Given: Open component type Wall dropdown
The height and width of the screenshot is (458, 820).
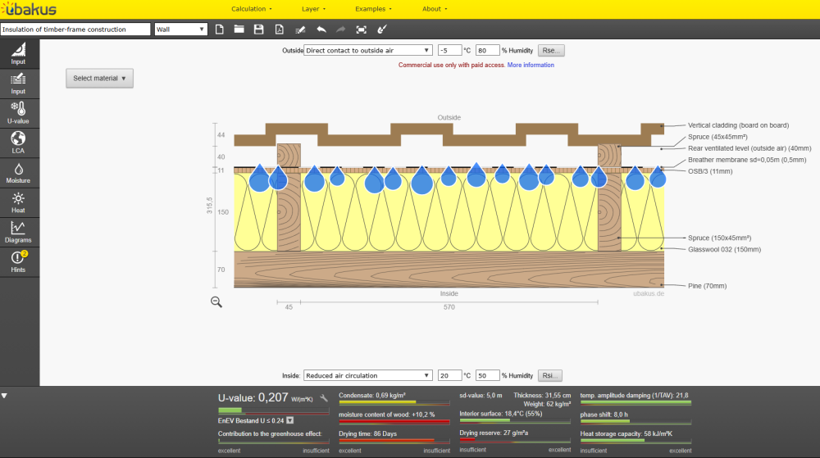Looking at the screenshot, I should [181, 29].
